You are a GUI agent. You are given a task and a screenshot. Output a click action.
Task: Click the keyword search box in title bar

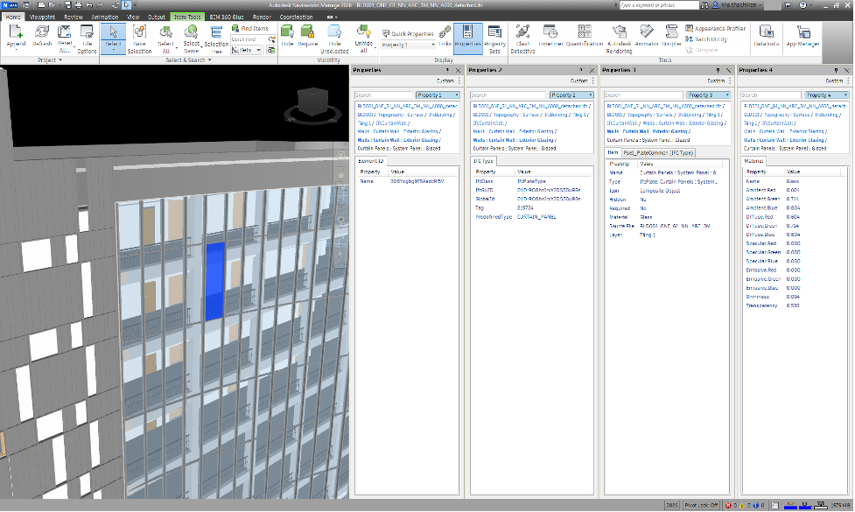(x=659, y=5)
